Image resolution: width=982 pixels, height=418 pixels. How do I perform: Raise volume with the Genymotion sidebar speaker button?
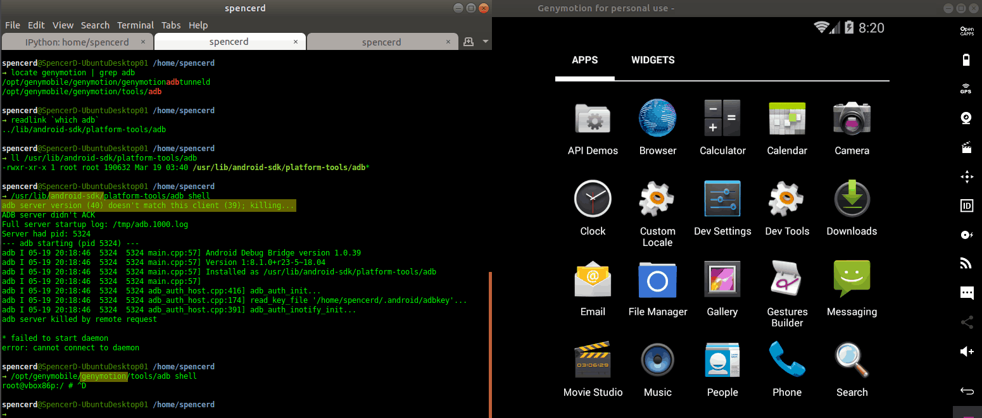[967, 352]
